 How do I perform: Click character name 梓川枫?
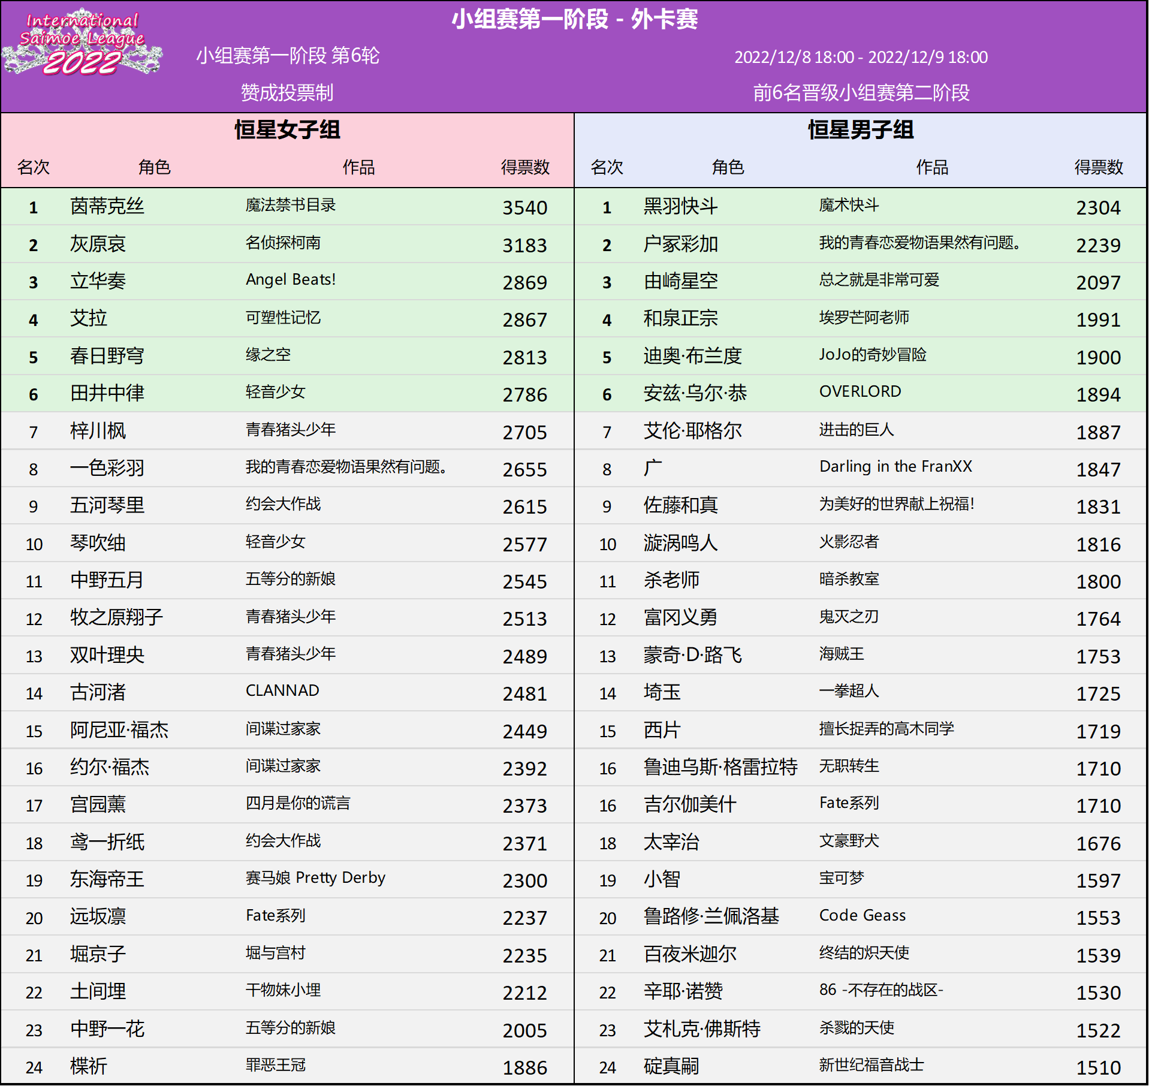pos(98,432)
